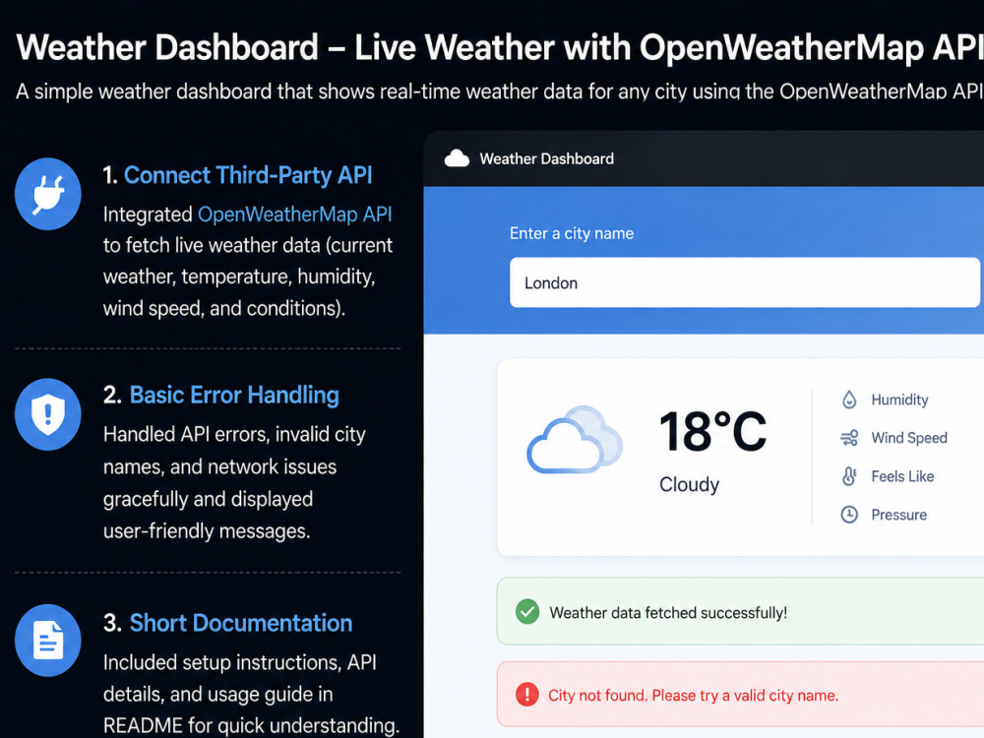Click the Feels Like label
This screenshot has height=738, width=984.
click(x=902, y=476)
